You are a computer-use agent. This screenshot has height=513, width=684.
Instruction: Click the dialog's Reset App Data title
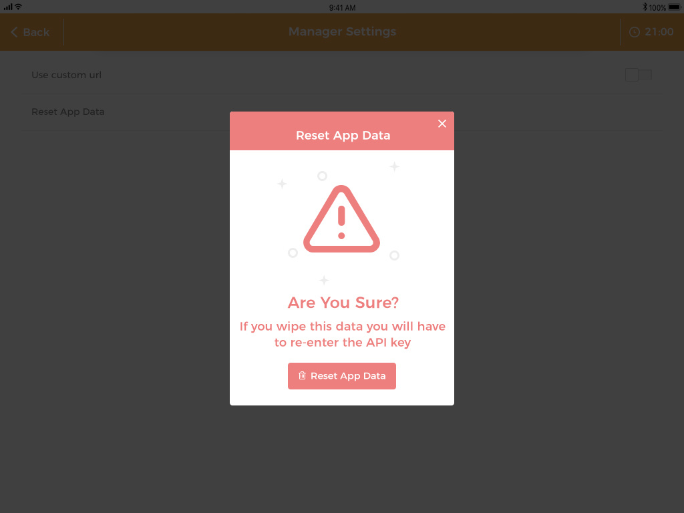343,135
